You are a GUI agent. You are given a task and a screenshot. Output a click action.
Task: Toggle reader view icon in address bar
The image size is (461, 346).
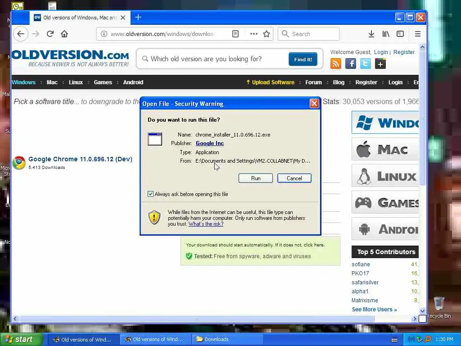(235, 34)
